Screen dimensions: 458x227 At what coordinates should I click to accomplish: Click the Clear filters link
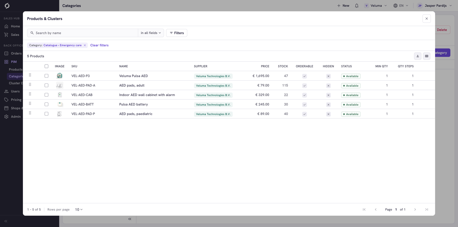click(99, 45)
